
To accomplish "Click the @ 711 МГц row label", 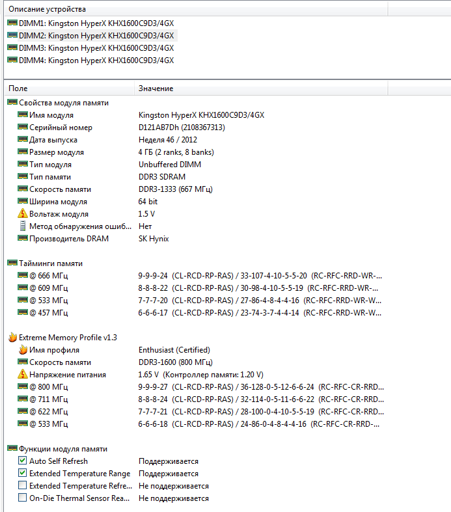I will [x=49, y=399].
